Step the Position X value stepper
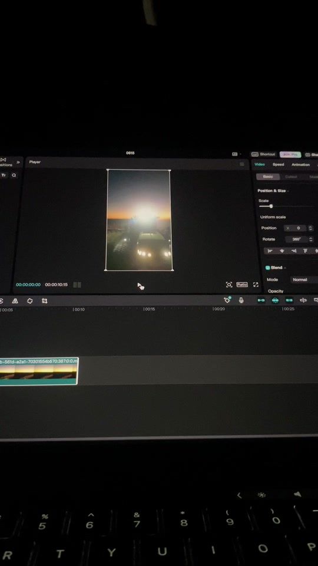The height and width of the screenshot is (566, 318). click(311, 229)
